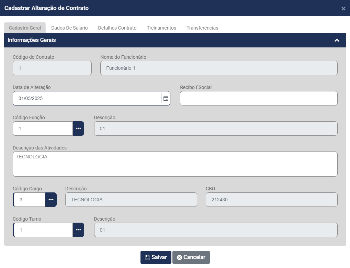350x268 pixels.
Task: Click the Informações Gerais header text
Action: point(32,40)
